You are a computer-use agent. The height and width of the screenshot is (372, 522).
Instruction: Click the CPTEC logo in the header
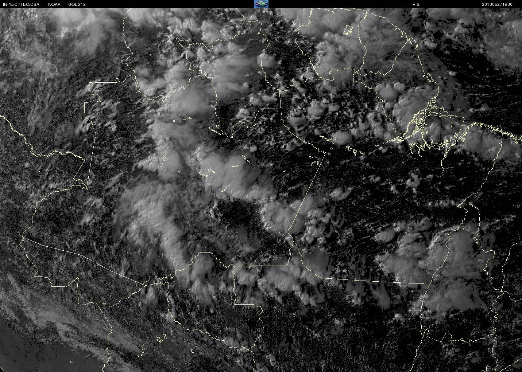click(261, 4)
